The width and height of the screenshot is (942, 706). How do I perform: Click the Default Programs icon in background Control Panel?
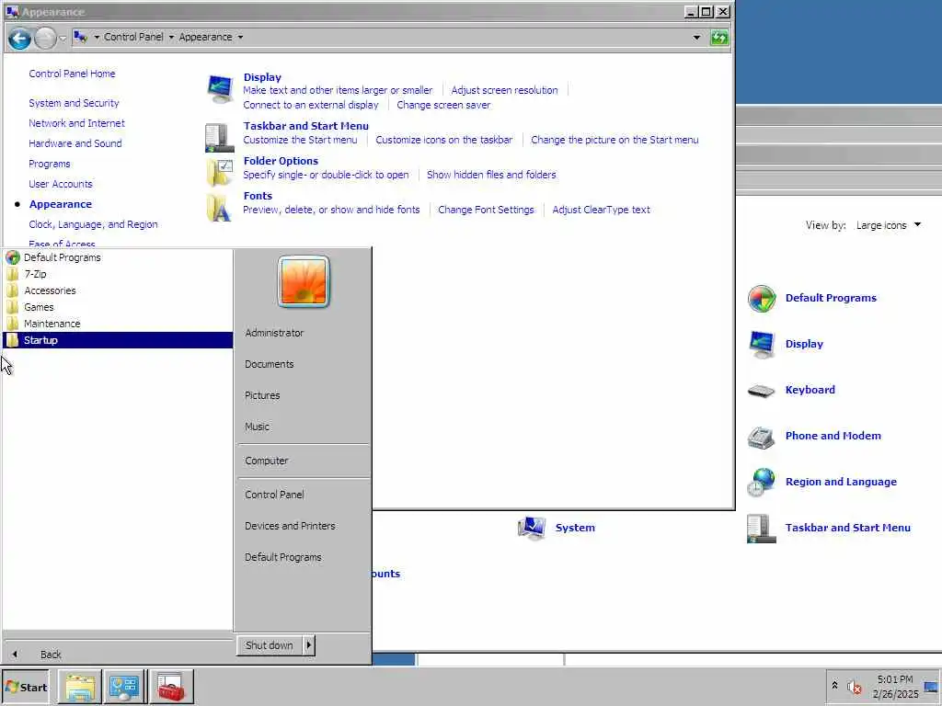tap(762, 299)
